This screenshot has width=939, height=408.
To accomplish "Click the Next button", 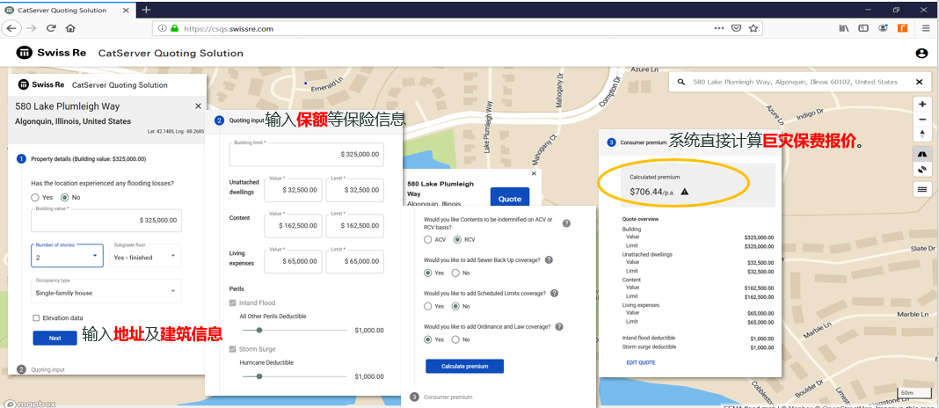I will coord(55,338).
